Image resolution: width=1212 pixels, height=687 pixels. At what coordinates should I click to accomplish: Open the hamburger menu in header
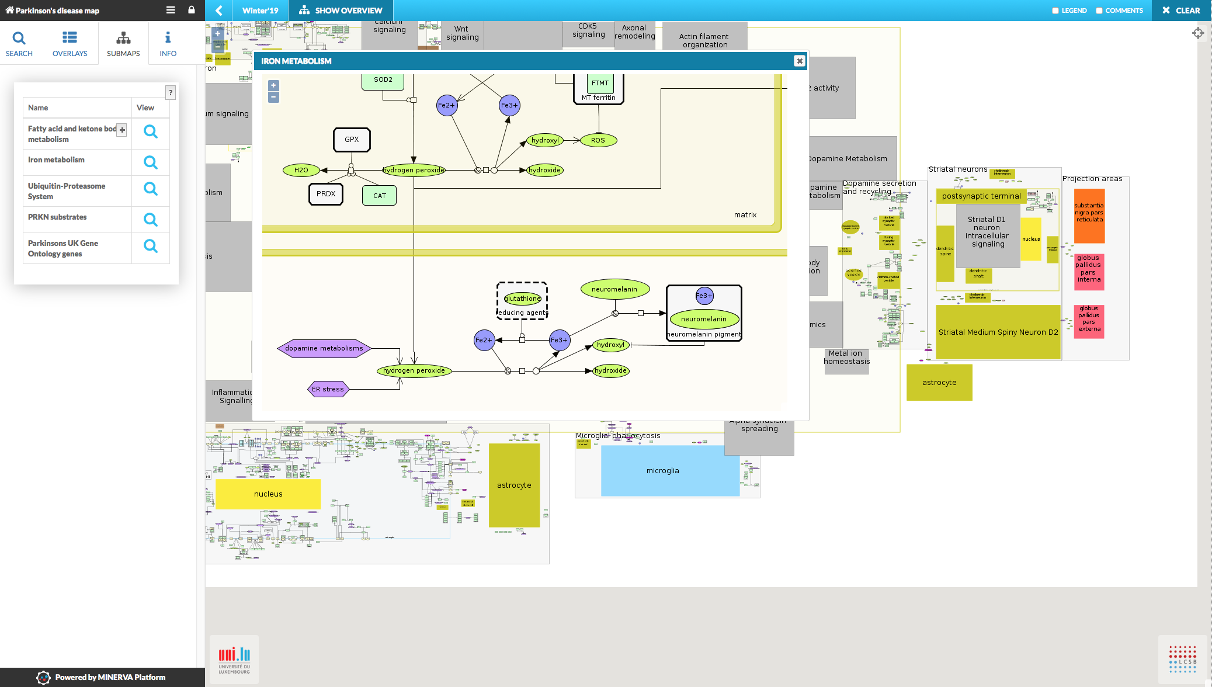tap(171, 10)
